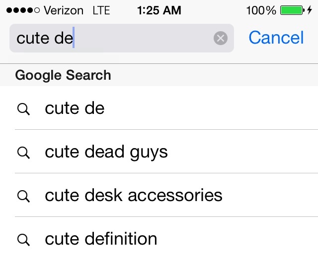Viewport: 318px width, 259px height.
Task: Tap the 100% battery percentage
Action: (x=261, y=10)
